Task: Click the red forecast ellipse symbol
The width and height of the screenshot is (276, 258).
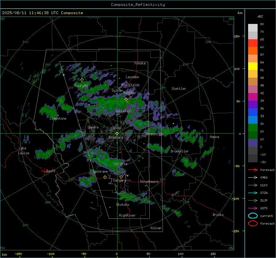Action: pos(253,223)
